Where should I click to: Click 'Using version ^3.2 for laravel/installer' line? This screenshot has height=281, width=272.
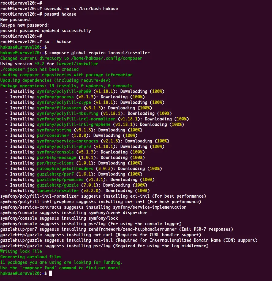[49, 64]
